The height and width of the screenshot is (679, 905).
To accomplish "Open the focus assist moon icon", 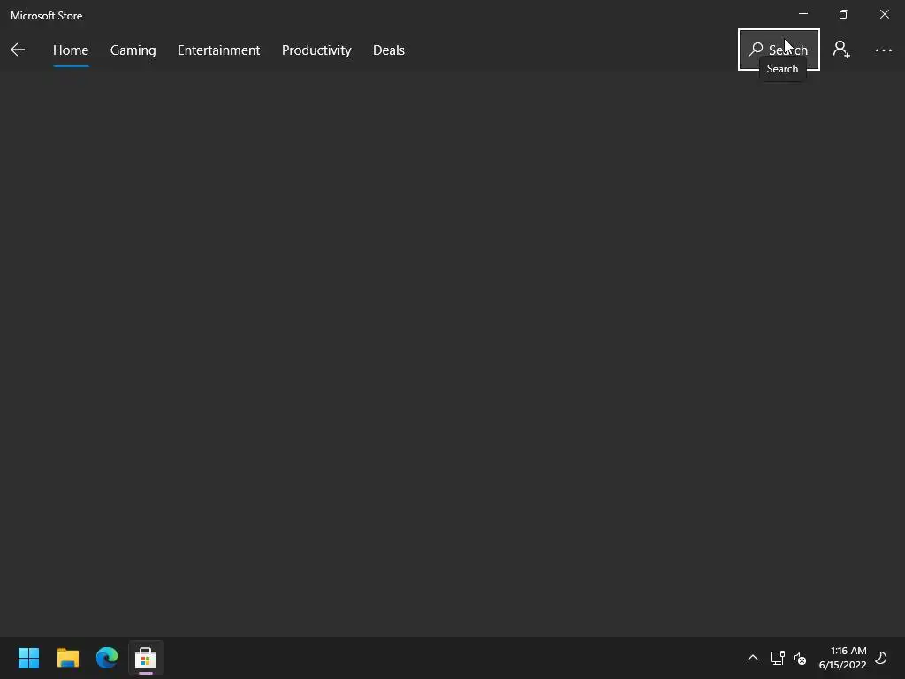I will pyautogui.click(x=881, y=658).
